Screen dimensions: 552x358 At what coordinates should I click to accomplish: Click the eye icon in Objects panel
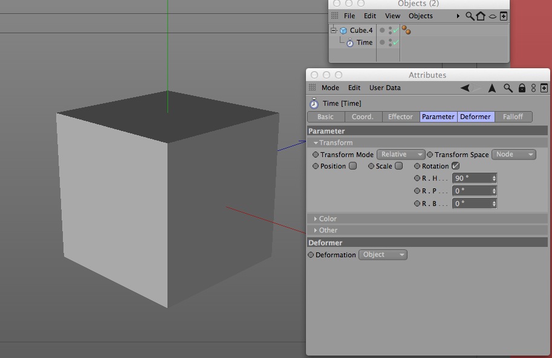coord(493,16)
